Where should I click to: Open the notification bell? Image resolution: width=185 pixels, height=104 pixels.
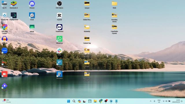pyautogui.click(x=182, y=101)
